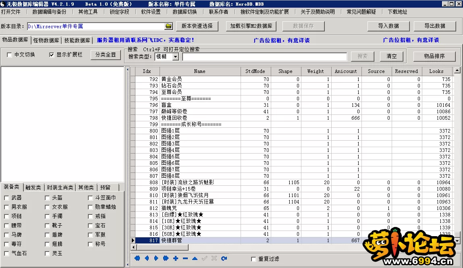Image resolution: width=463 pixels, height=268 pixels.
Task: Select the 称号 checkbox
Action: coord(90,244)
